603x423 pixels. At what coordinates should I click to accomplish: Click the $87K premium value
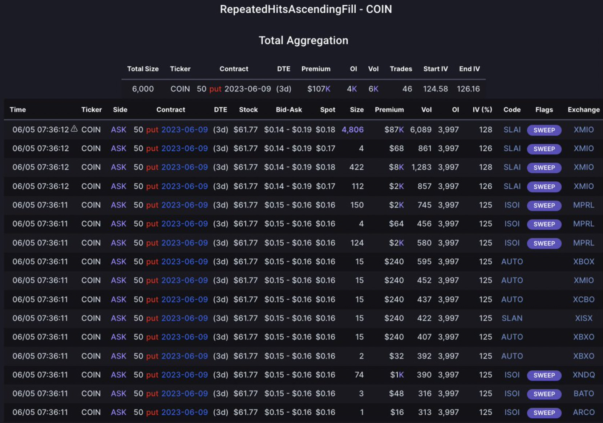click(x=394, y=130)
